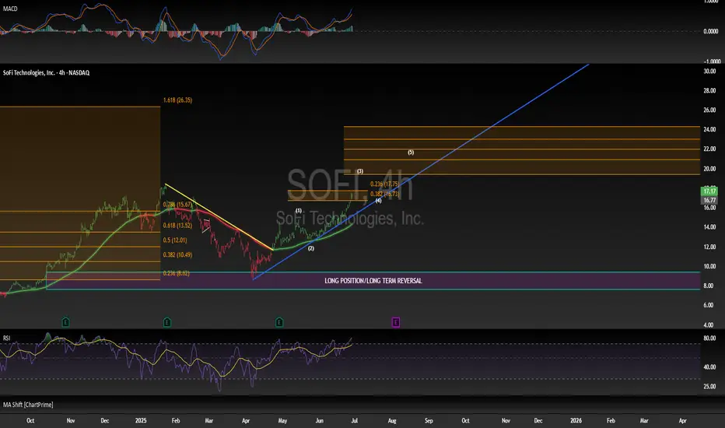Image resolution: width=725 pixels, height=428 pixels.
Task: Click the 6.00 price axis label
Action: tap(709, 305)
